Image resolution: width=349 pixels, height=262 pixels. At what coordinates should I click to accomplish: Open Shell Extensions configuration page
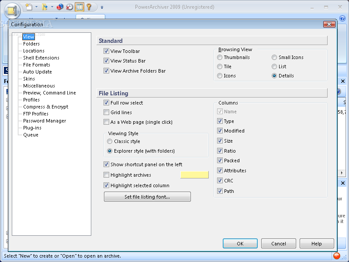pos(41,58)
